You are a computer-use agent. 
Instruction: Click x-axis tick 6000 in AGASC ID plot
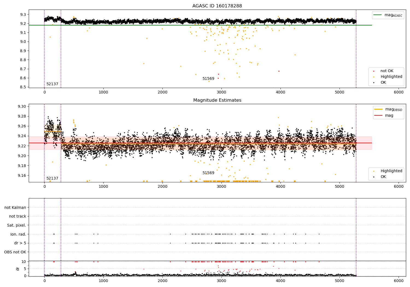[399, 92]
